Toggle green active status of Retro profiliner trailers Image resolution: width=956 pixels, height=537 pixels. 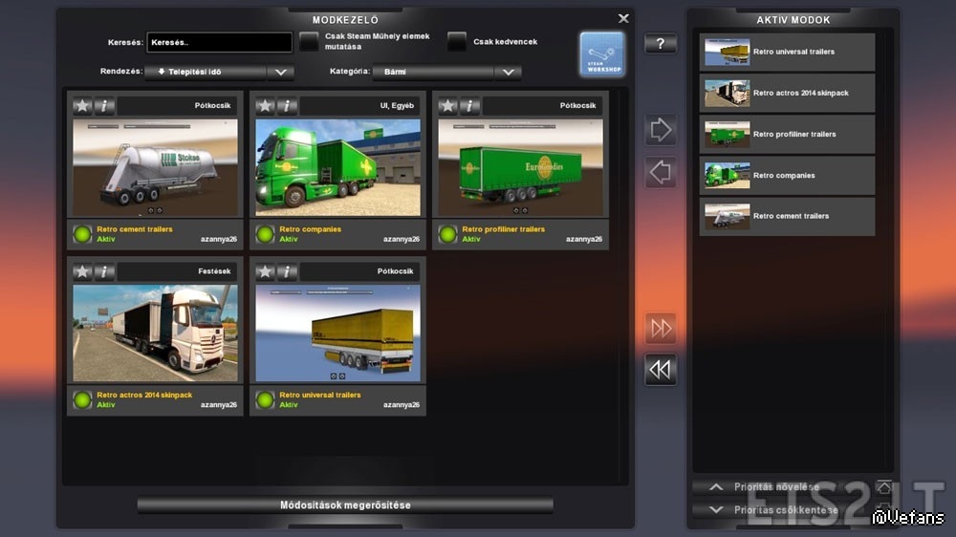point(448,234)
